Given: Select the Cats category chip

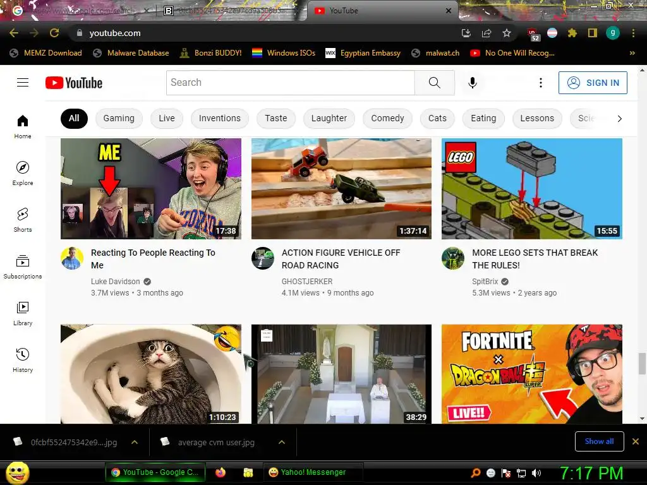Looking at the screenshot, I should click(x=437, y=118).
